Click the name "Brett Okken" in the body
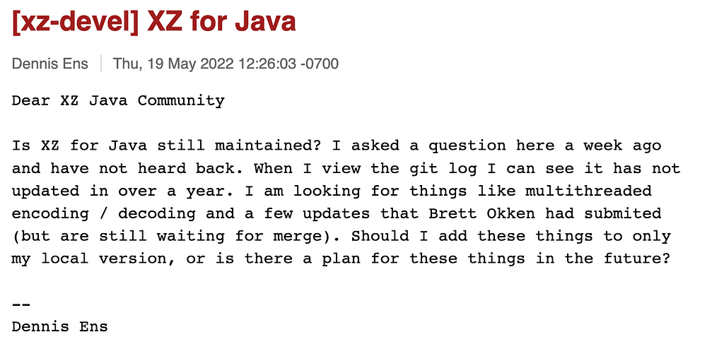The width and height of the screenshot is (724, 337). (x=482, y=213)
